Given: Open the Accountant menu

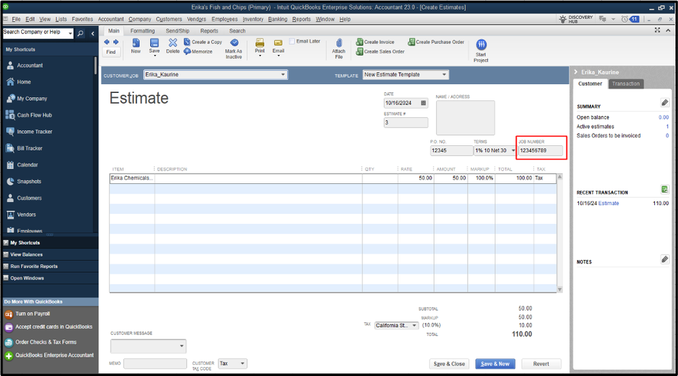Looking at the screenshot, I should pyautogui.click(x=111, y=19).
